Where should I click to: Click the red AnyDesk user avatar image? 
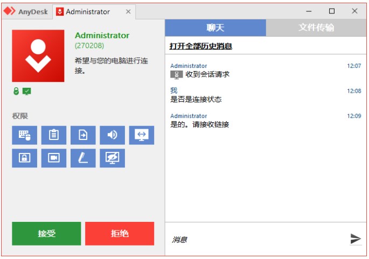pyautogui.click(x=38, y=56)
